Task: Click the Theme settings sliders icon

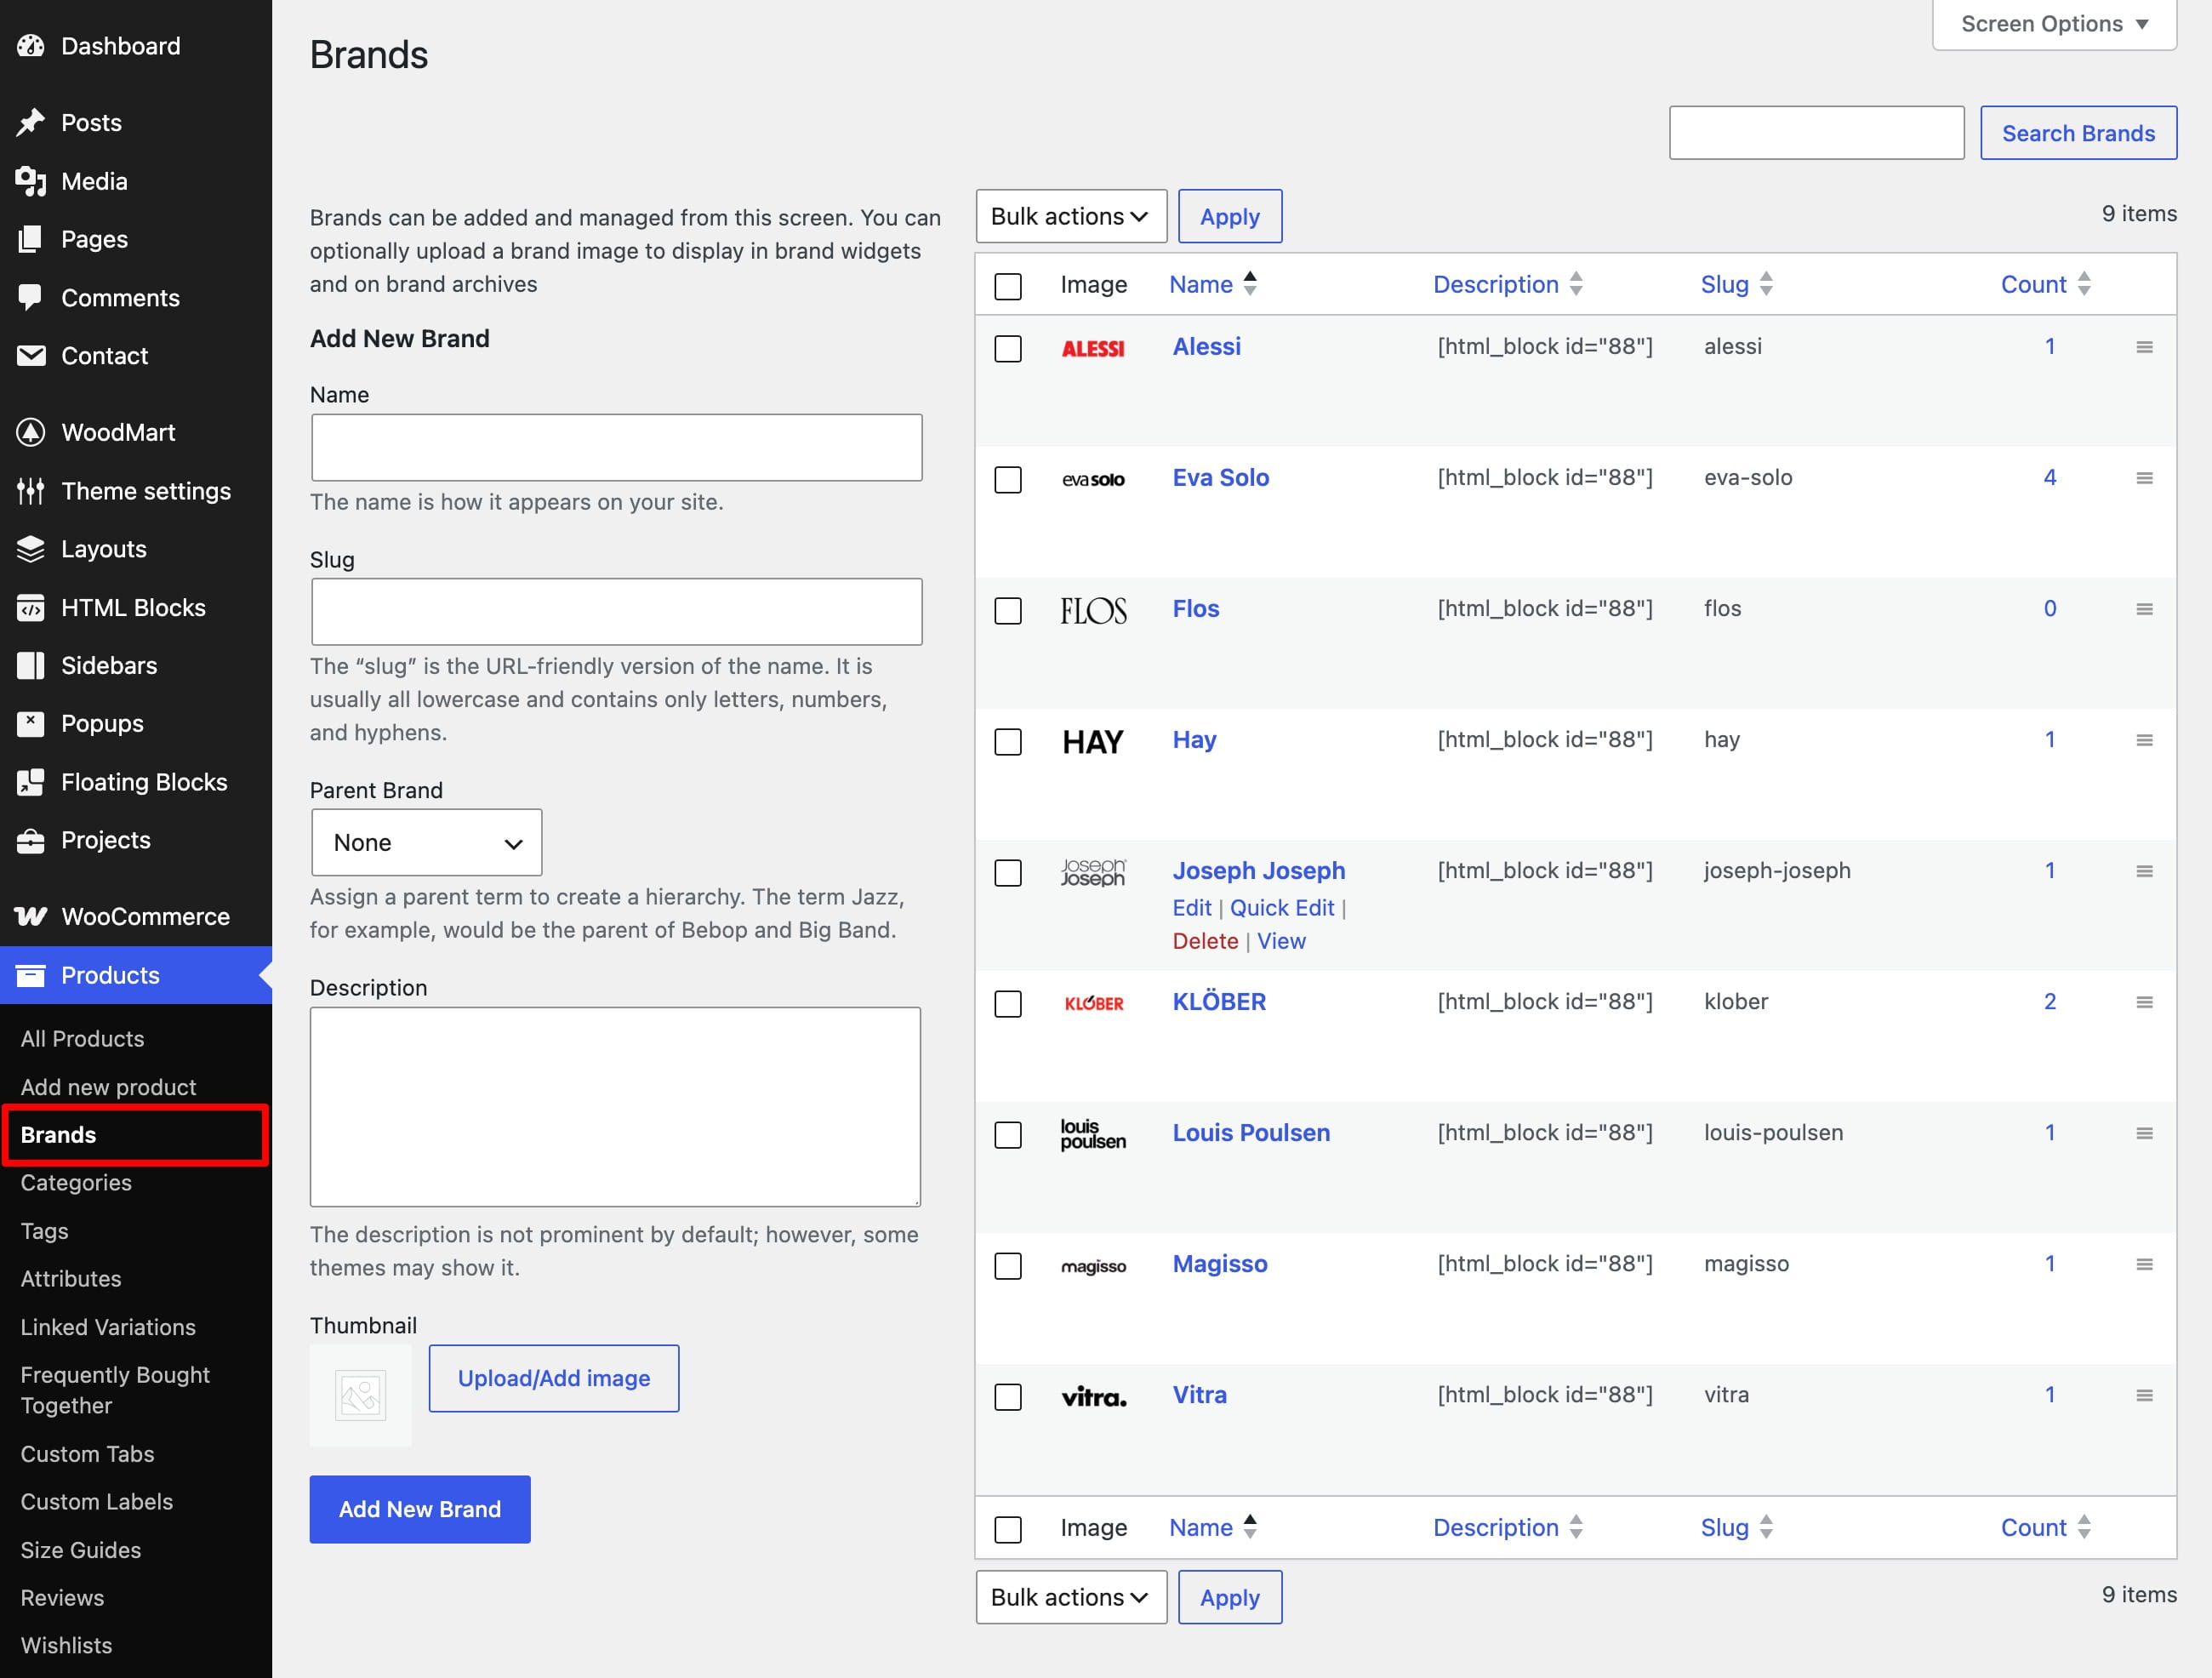Action: click(31, 491)
